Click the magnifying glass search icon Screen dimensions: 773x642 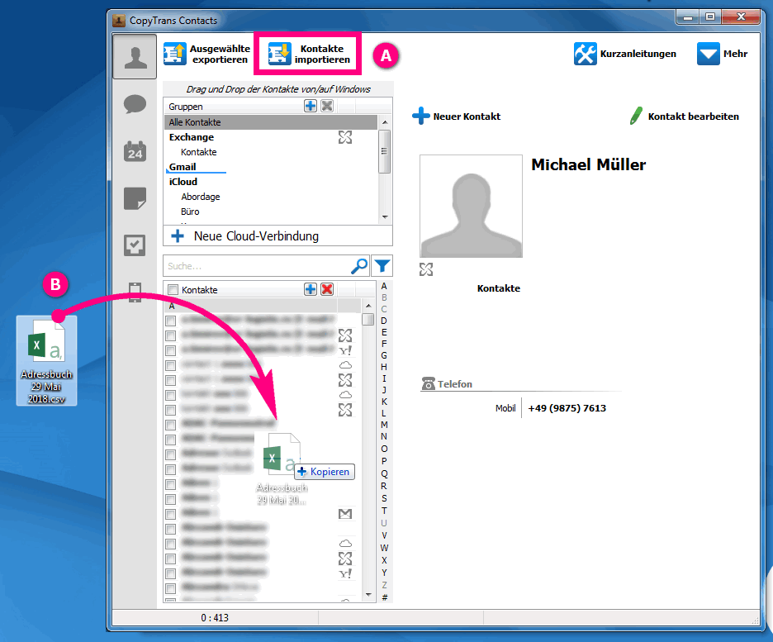tap(359, 266)
